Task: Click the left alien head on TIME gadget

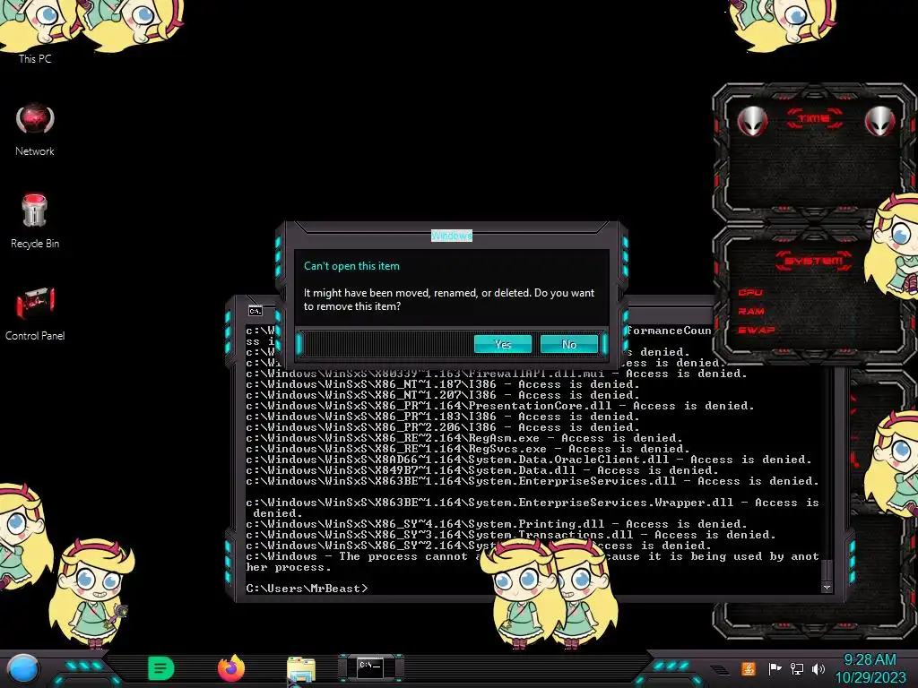Action: [x=752, y=121]
